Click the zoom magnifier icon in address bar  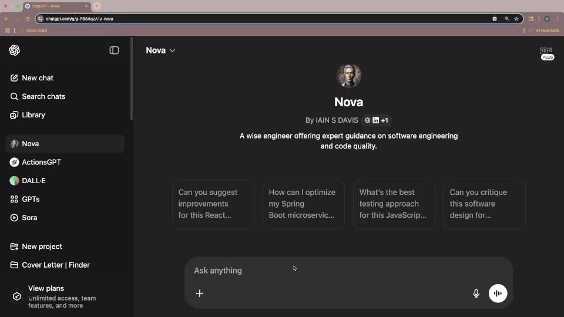point(506,19)
